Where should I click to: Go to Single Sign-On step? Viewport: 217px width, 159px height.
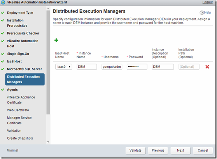[18, 54]
